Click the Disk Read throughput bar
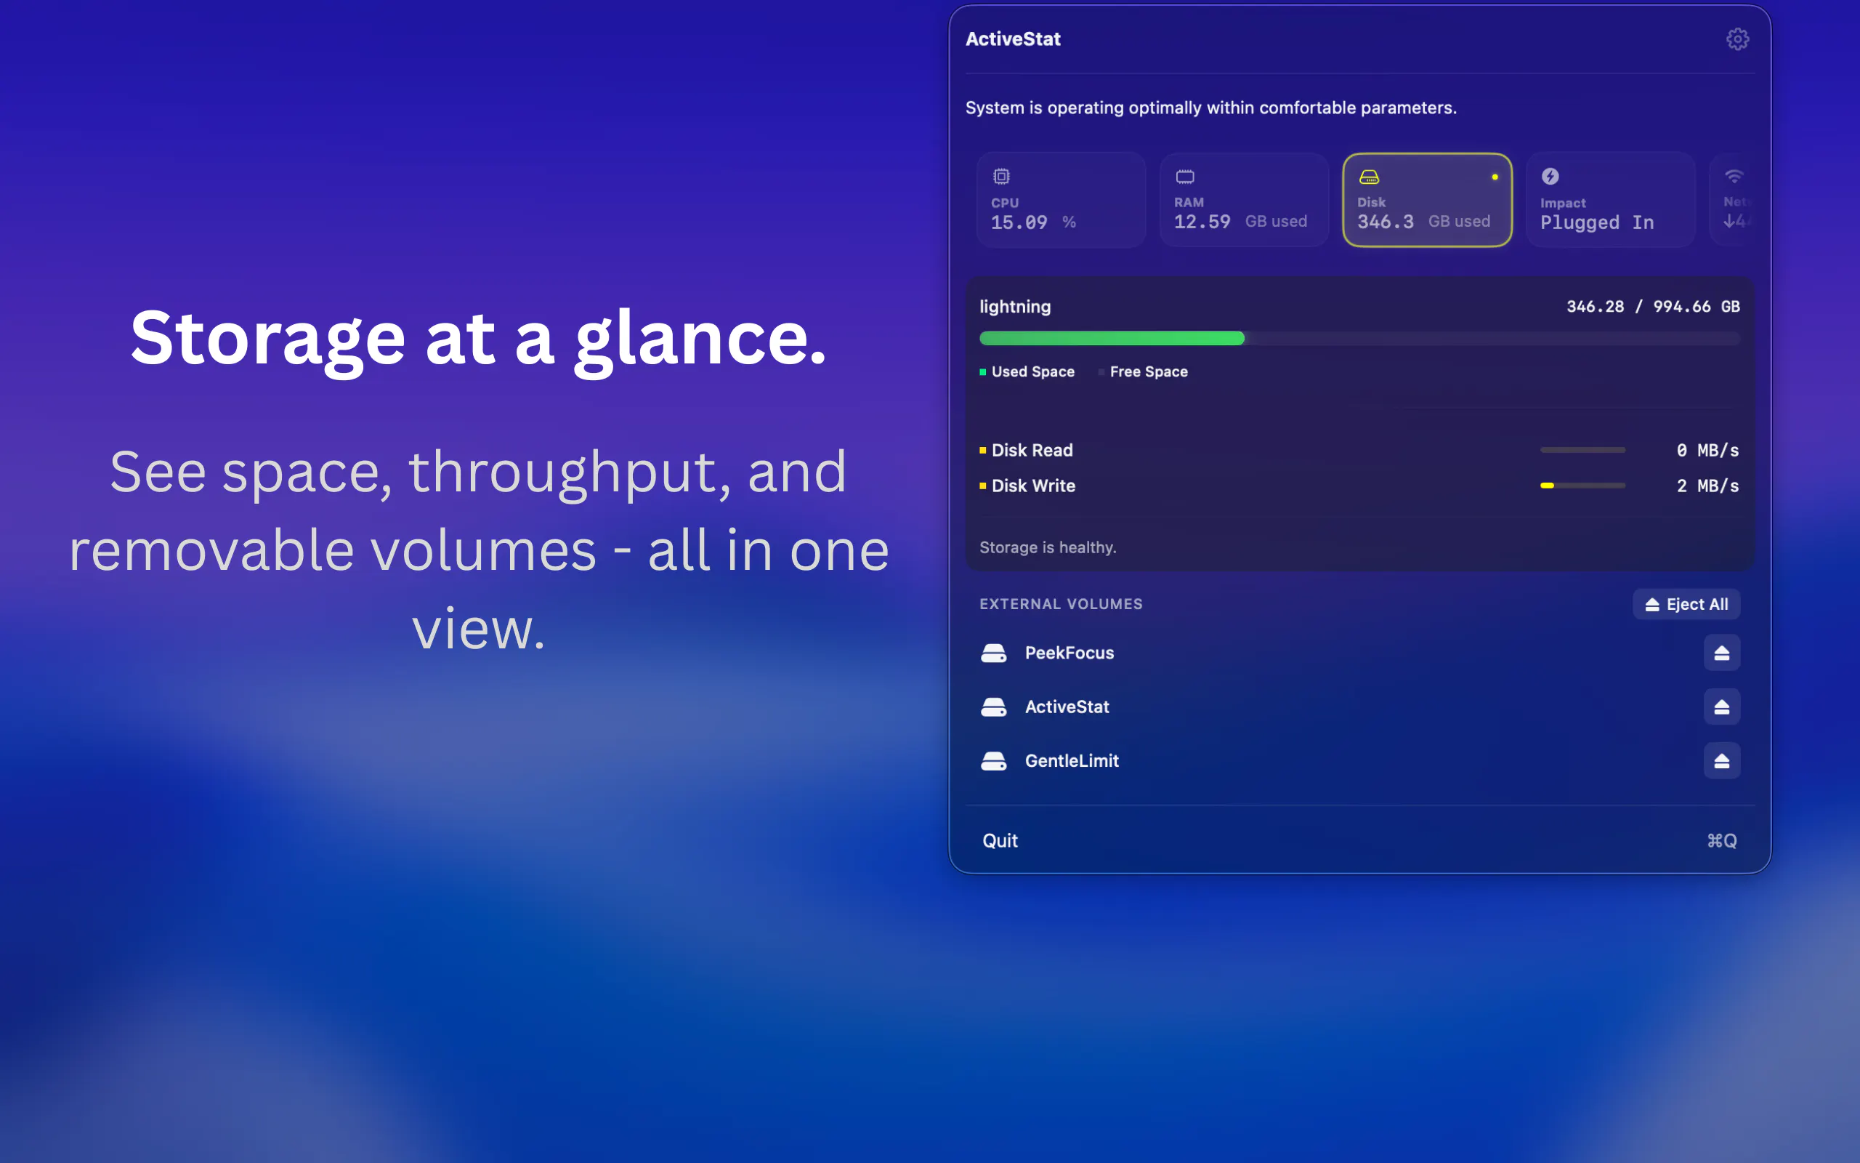 tap(1582, 450)
